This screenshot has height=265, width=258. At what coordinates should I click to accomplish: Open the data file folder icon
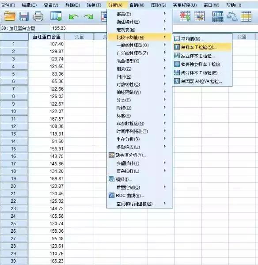9,16
